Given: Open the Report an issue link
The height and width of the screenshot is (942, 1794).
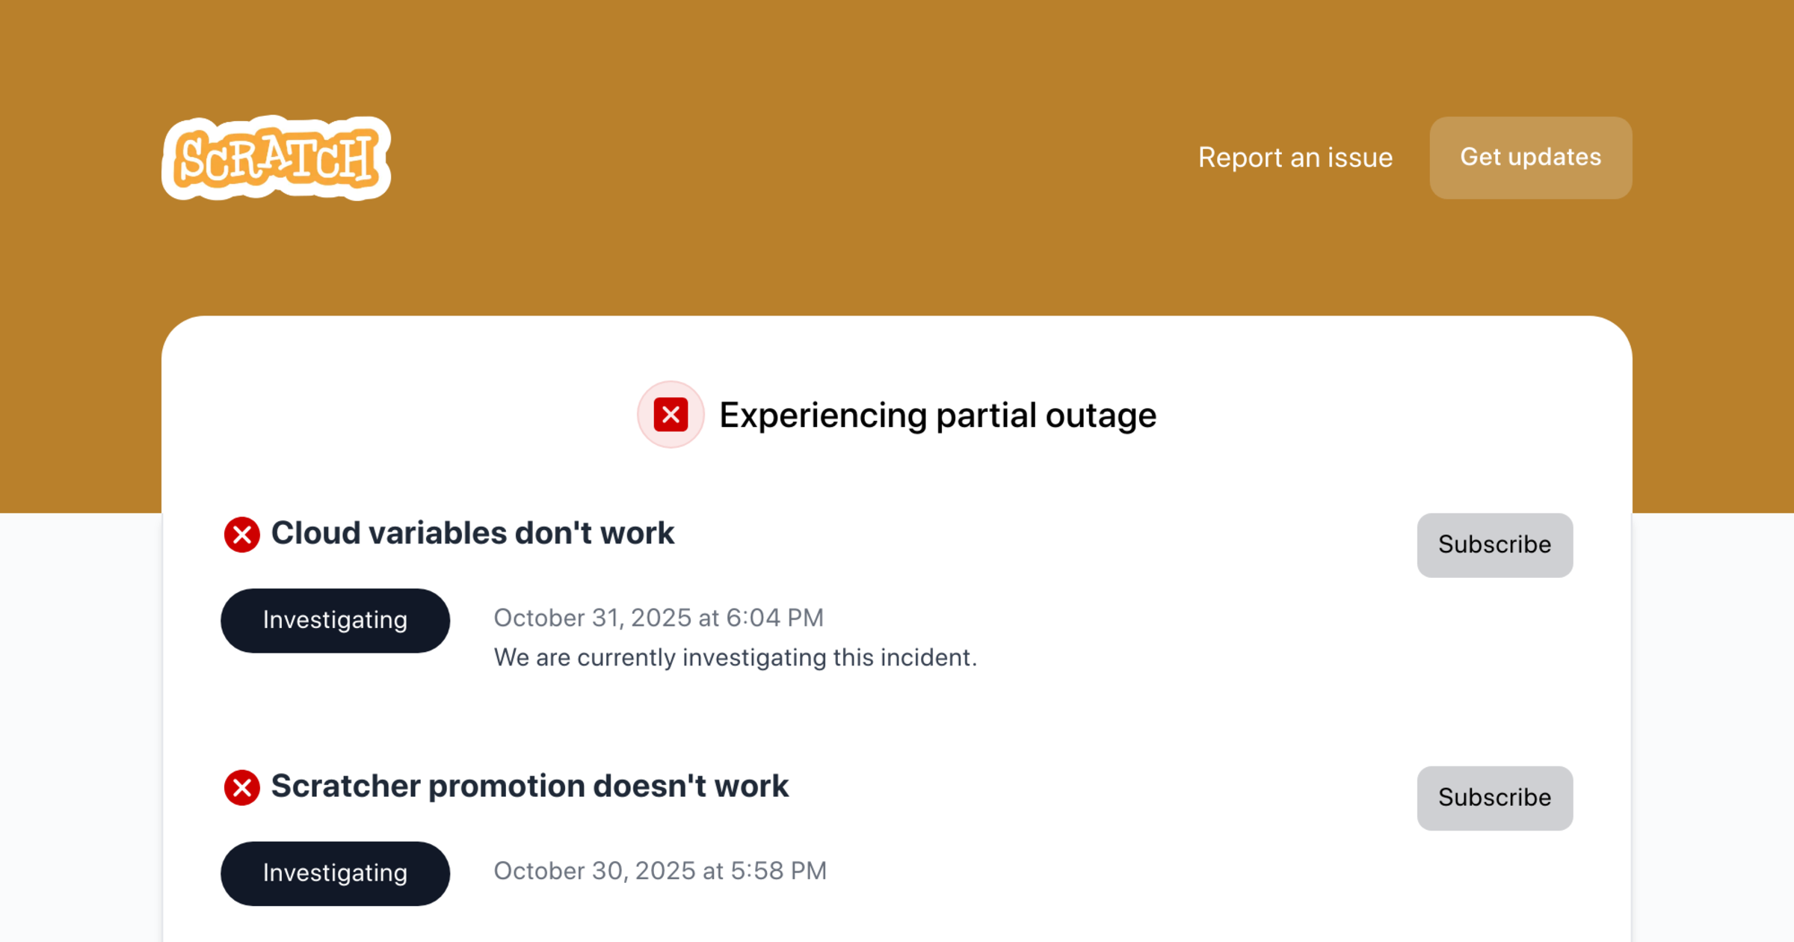Looking at the screenshot, I should [1295, 158].
